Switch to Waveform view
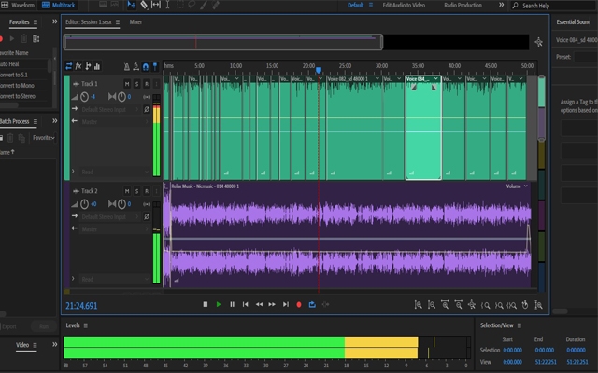This screenshot has width=598, height=373. point(19,5)
